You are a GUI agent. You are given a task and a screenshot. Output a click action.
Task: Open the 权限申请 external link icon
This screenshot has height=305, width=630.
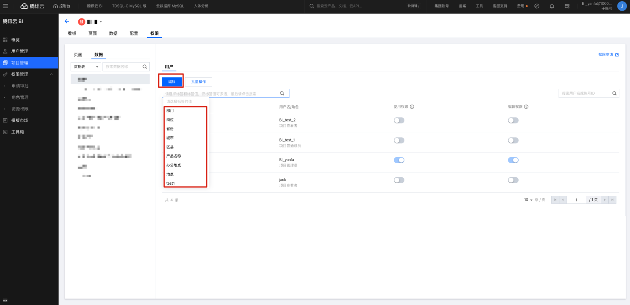click(617, 55)
